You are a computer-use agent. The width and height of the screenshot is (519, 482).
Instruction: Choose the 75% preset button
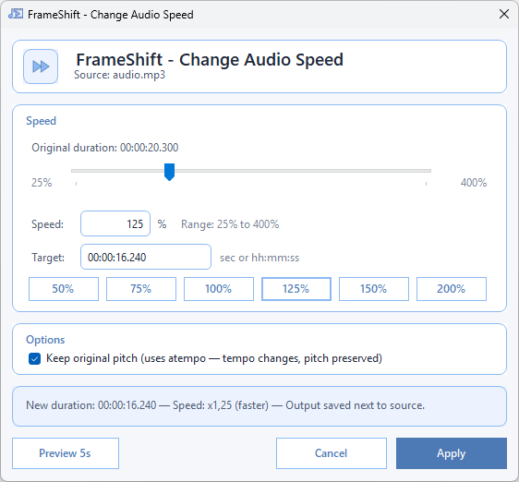point(141,289)
